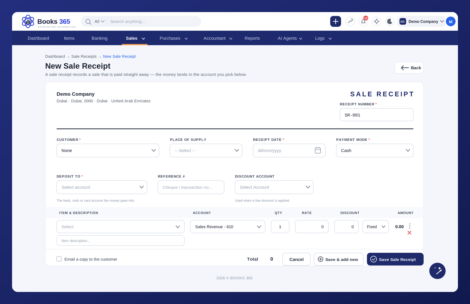
Task: Open the notifications bell
Action: pyautogui.click(x=363, y=21)
